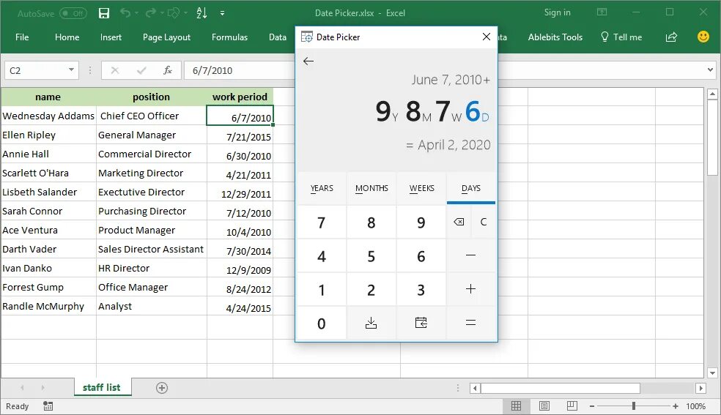
Task: Click the Enter checkmark in formula bar
Action: (141, 70)
